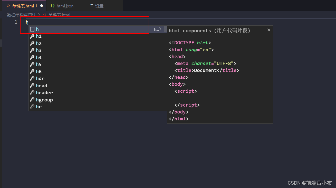Click the wrench icon beside hgroup

32,100
